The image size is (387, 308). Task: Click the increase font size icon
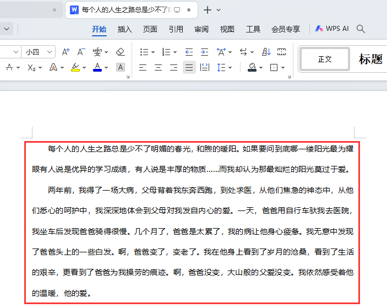(x=66, y=52)
